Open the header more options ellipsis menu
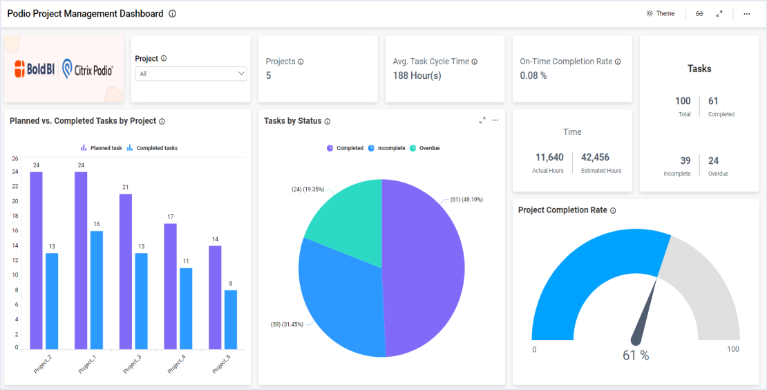Image resolution: width=767 pixels, height=390 pixels. point(747,14)
